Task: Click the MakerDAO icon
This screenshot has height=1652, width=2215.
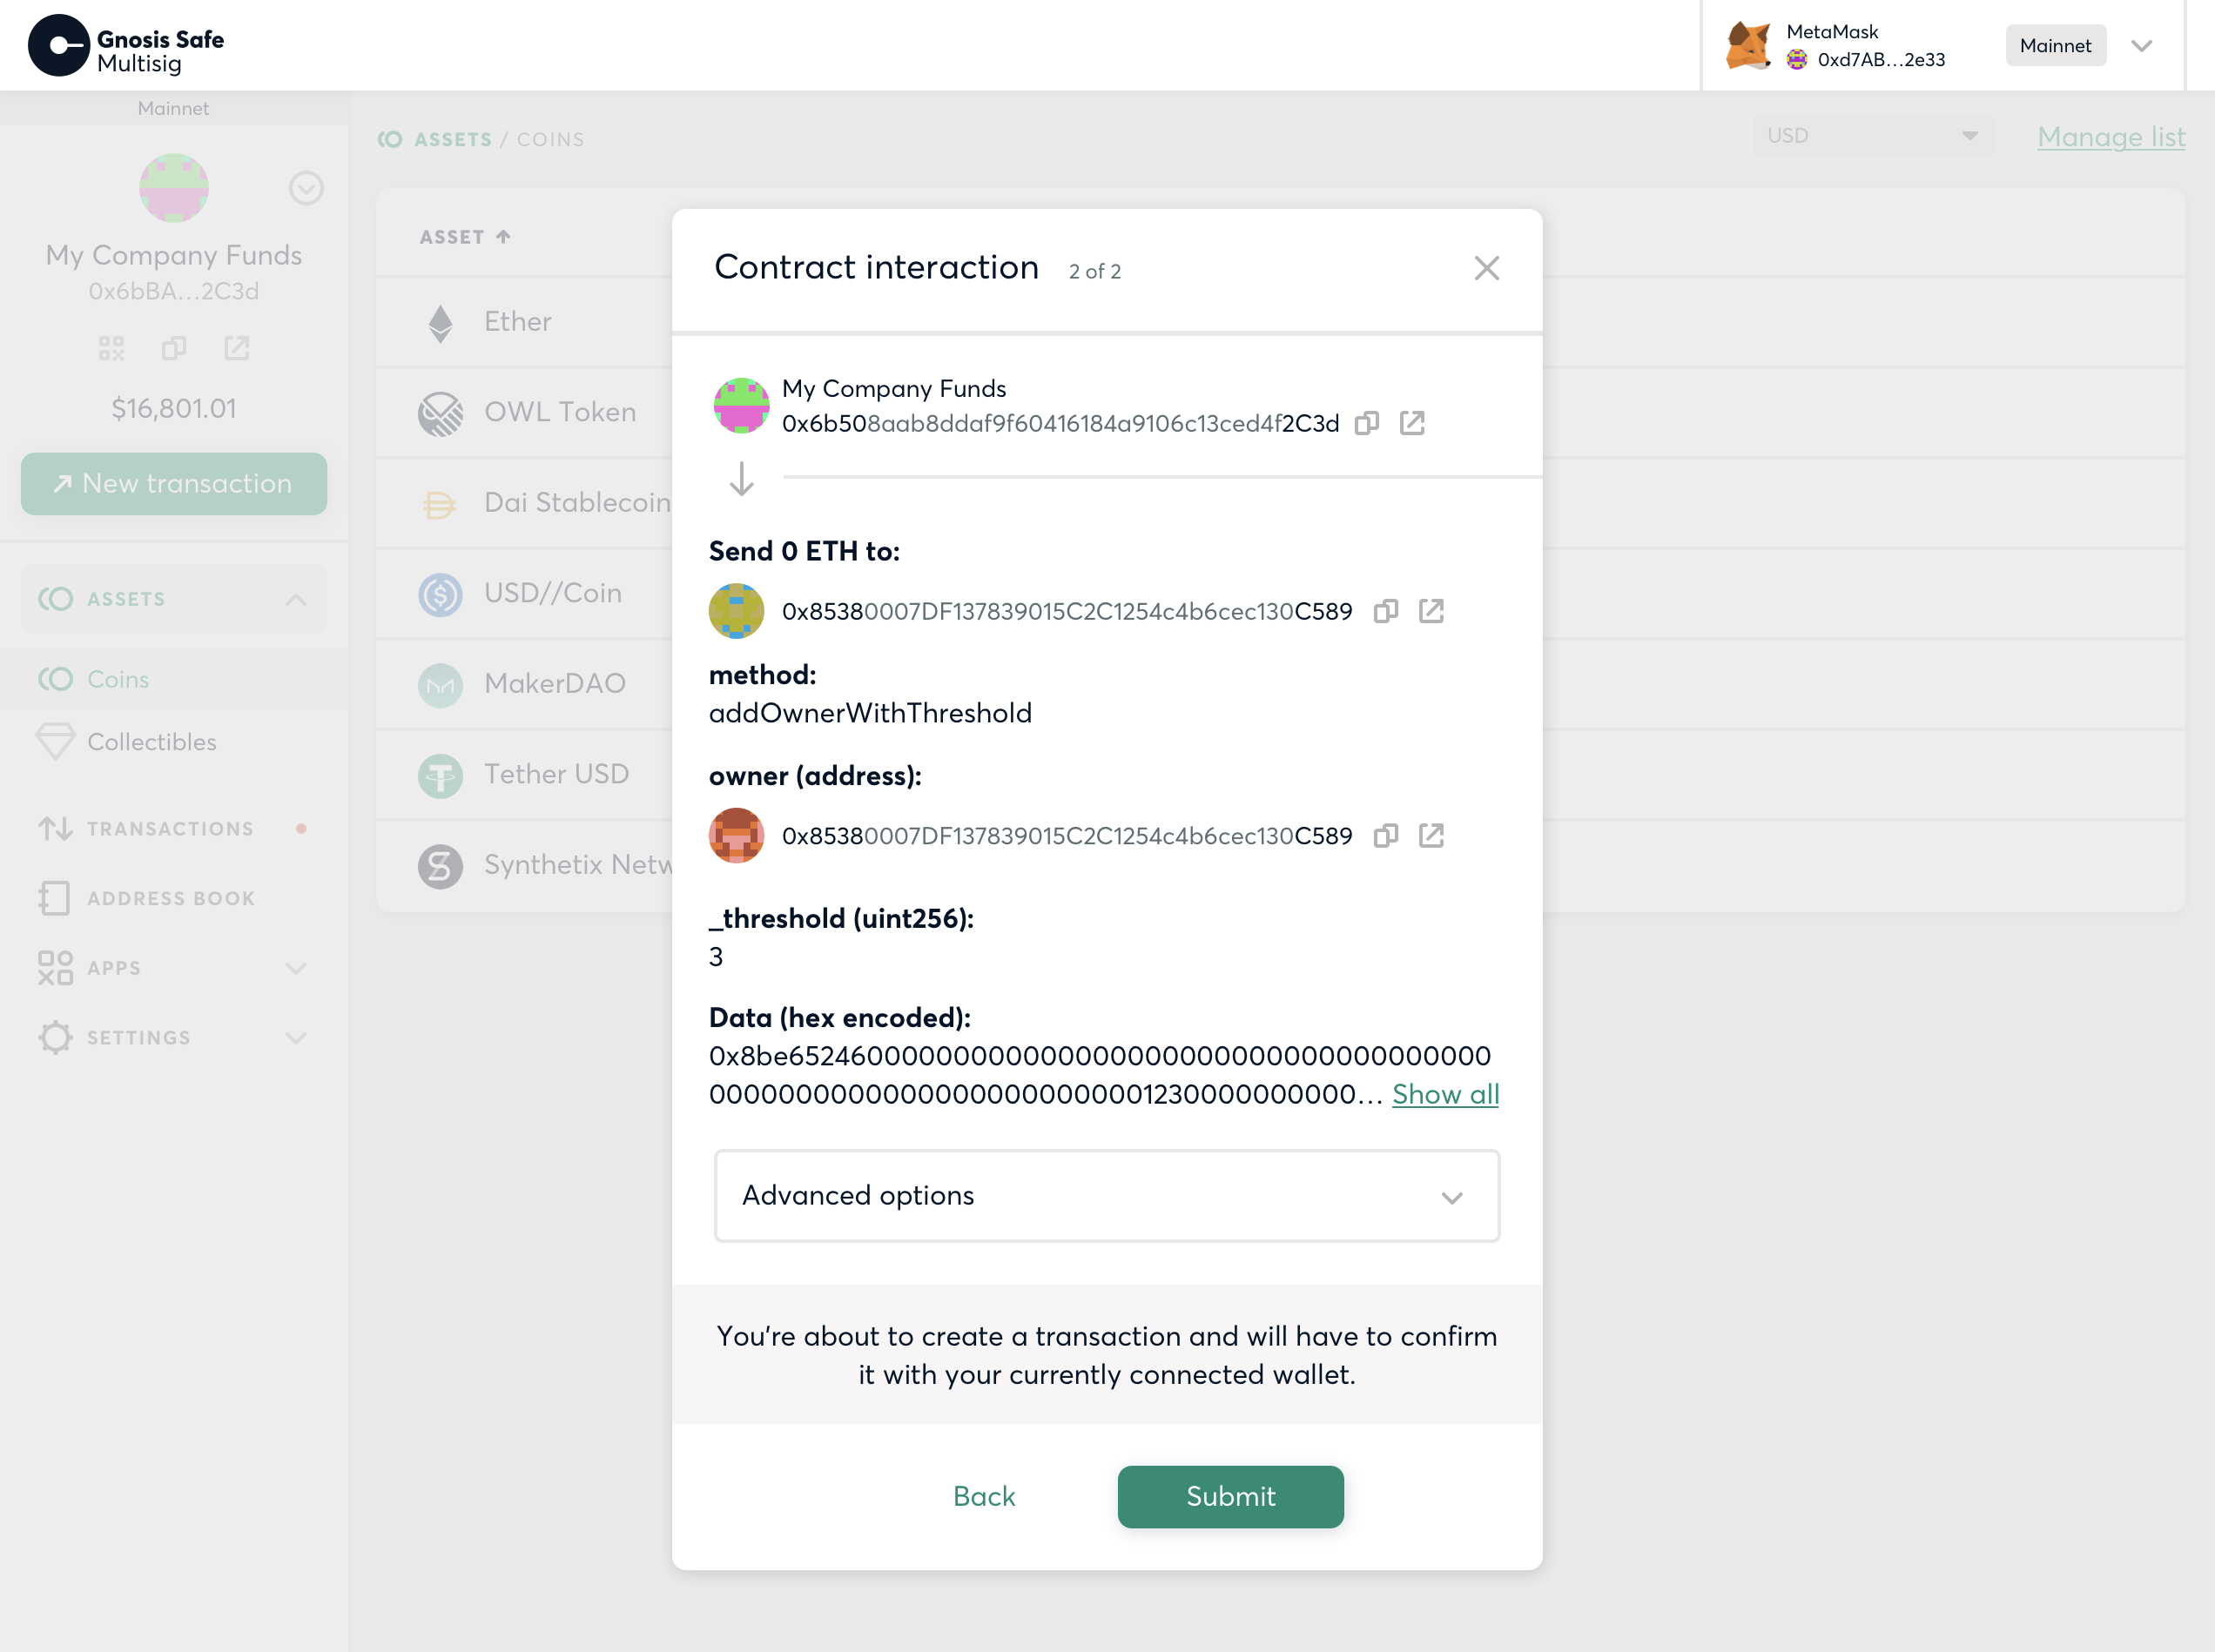Action: (x=441, y=685)
